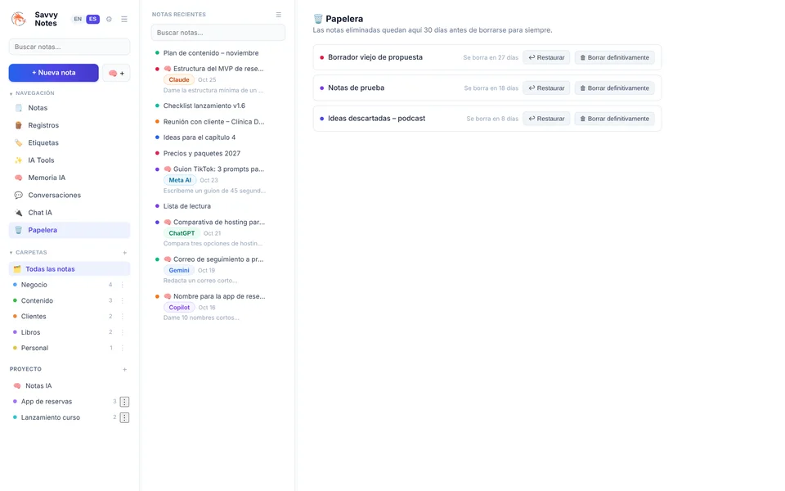Click the Savvy Notes shrimp logo
The height and width of the screenshot is (491, 785).
click(19, 19)
